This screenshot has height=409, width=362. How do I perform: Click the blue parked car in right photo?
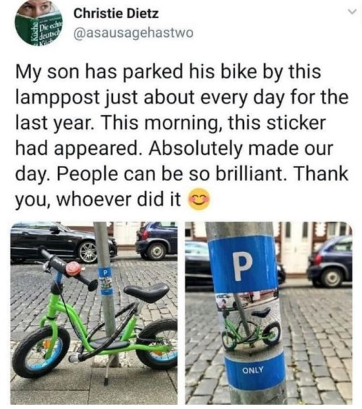pyautogui.click(x=330, y=261)
